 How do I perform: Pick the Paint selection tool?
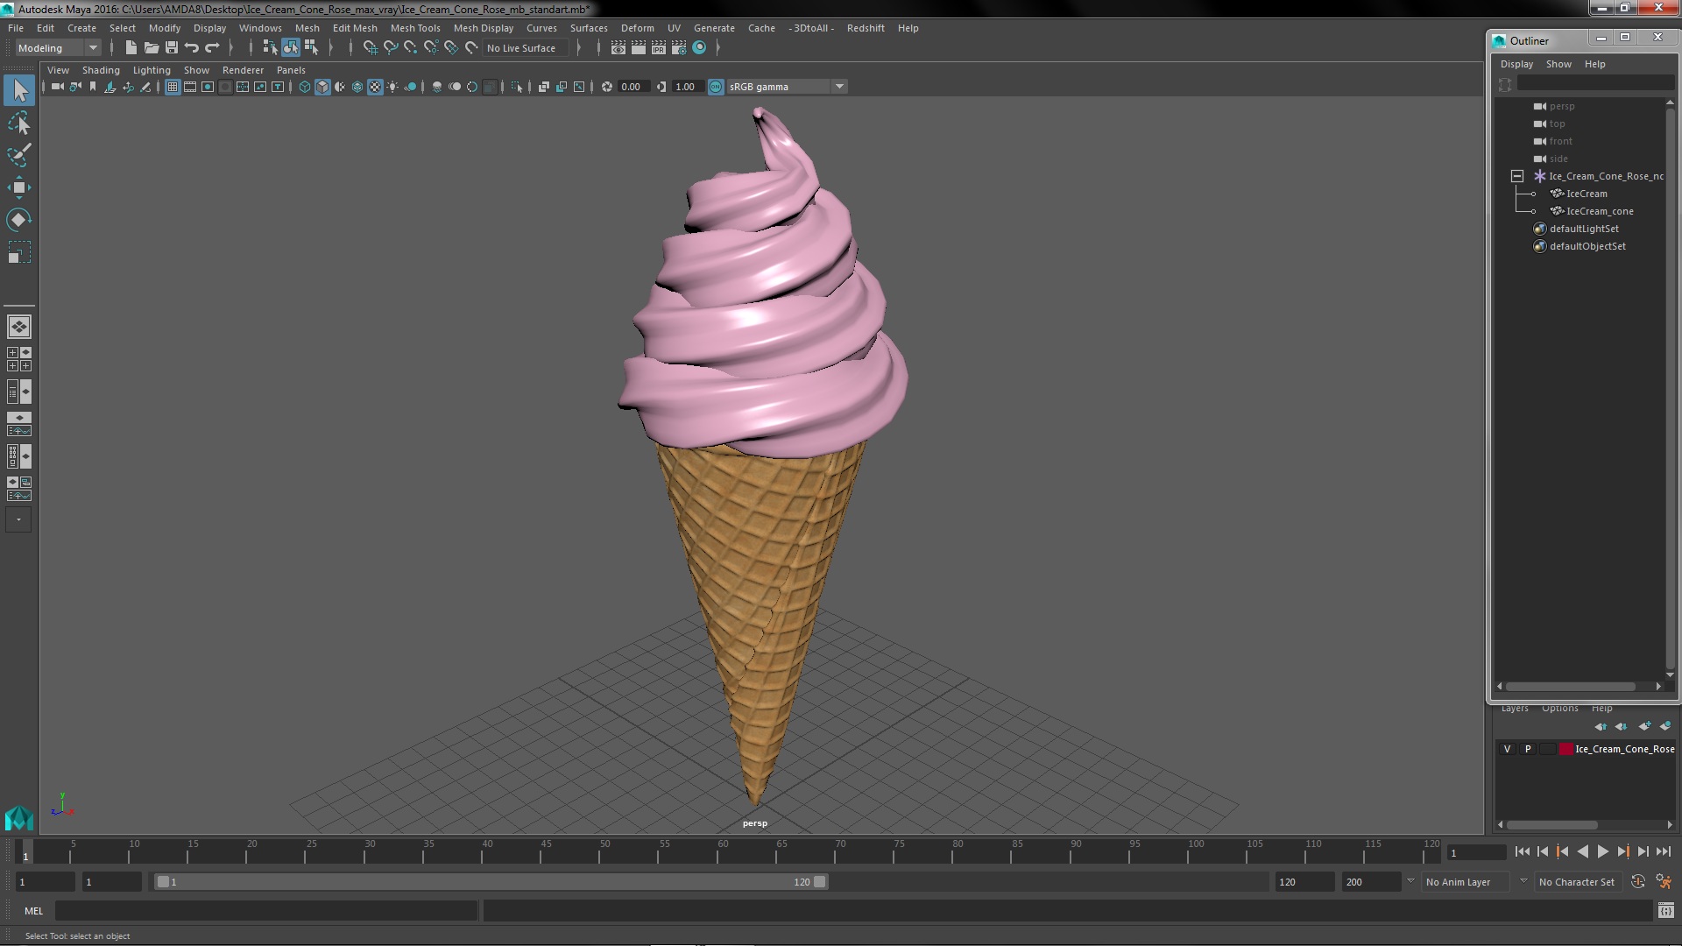pyautogui.click(x=19, y=155)
